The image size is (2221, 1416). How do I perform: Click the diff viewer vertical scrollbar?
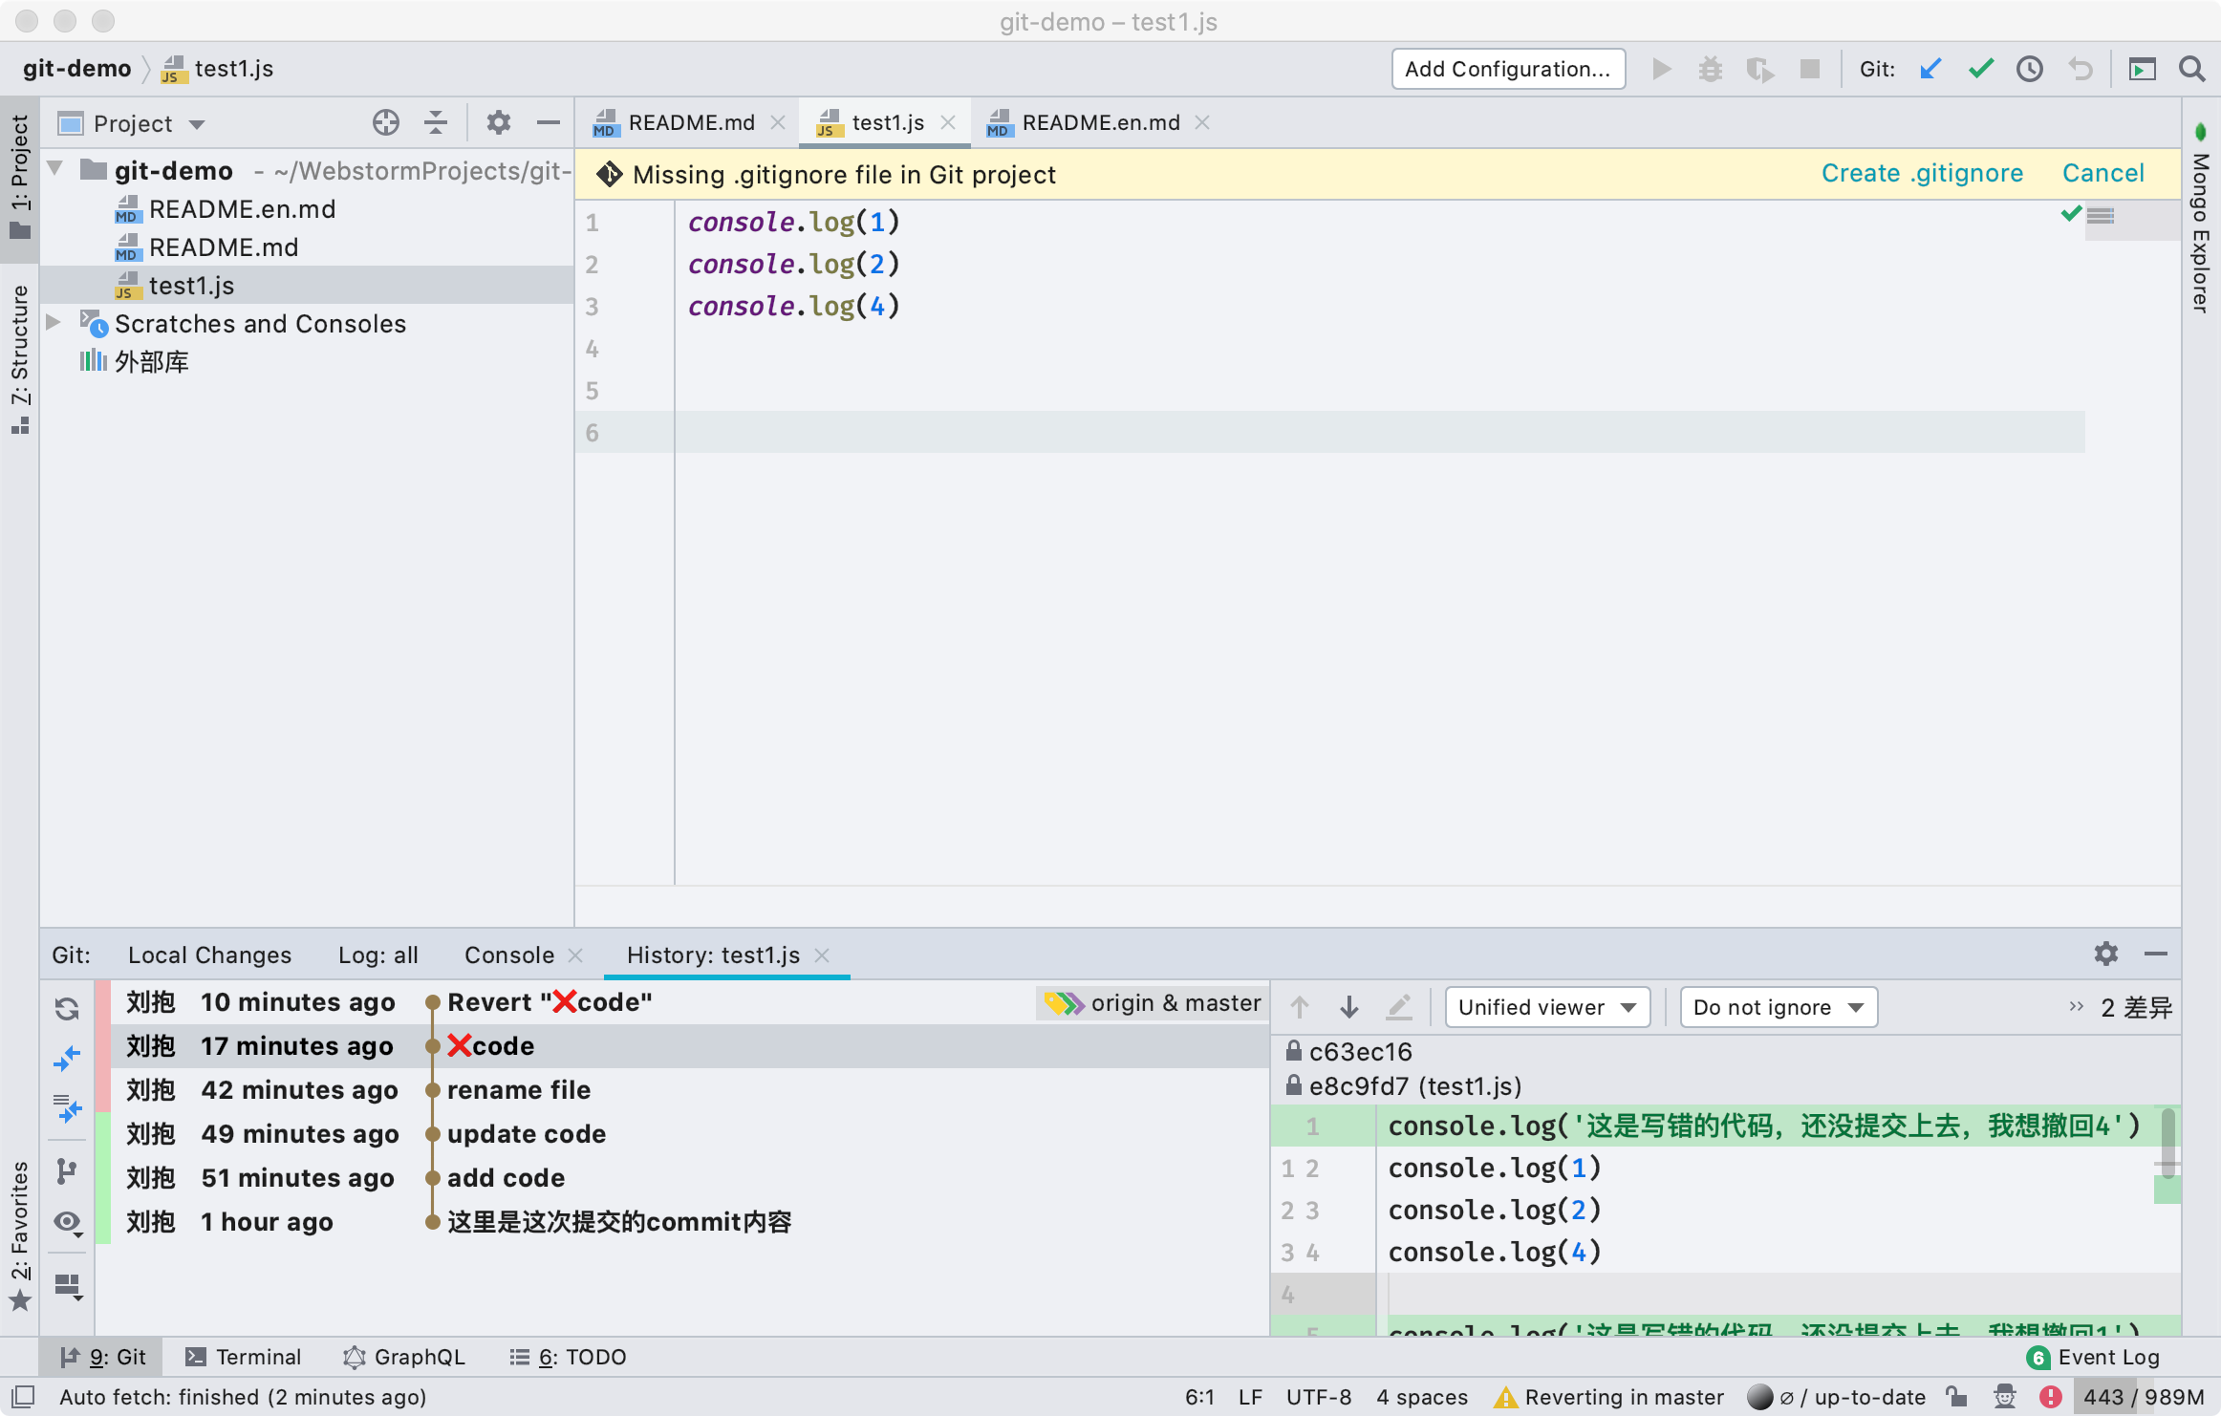pyautogui.click(x=2168, y=1142)
